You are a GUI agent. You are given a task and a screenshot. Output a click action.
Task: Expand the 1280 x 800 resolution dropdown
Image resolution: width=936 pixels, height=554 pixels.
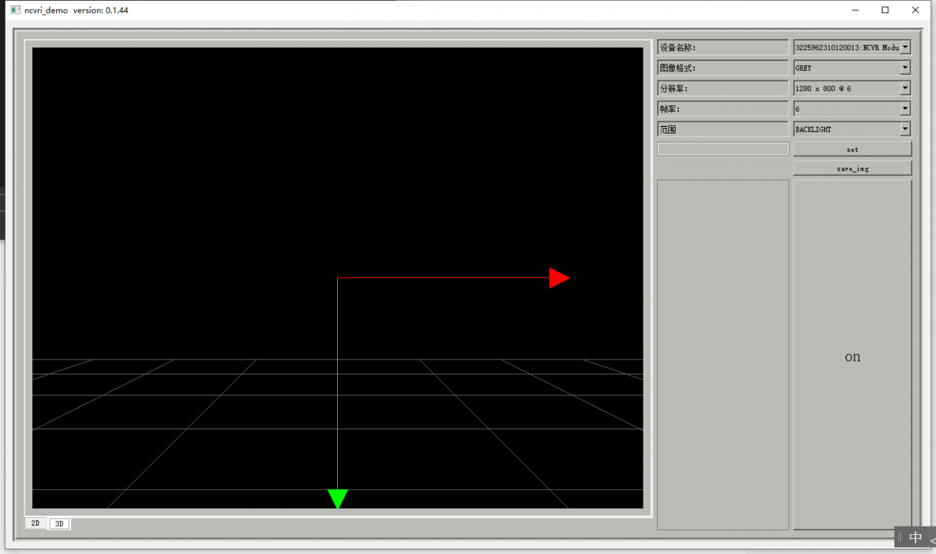[852, 88]
